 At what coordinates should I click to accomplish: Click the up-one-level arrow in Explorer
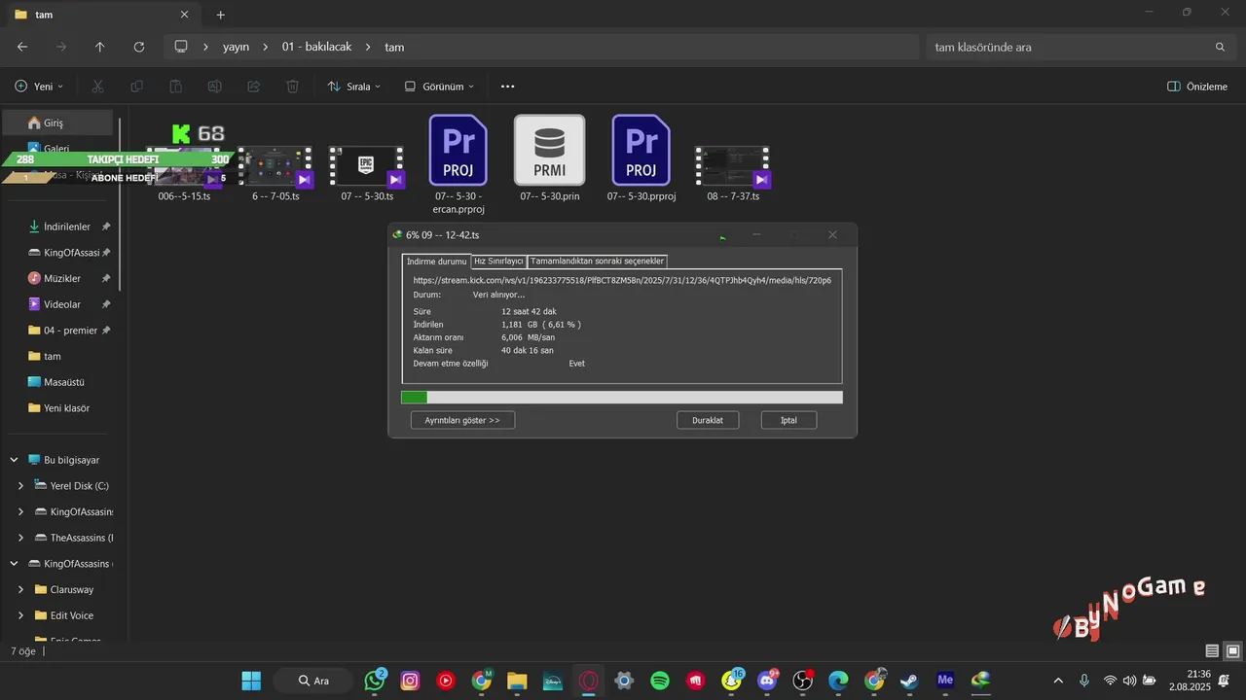tap(99, 47)
